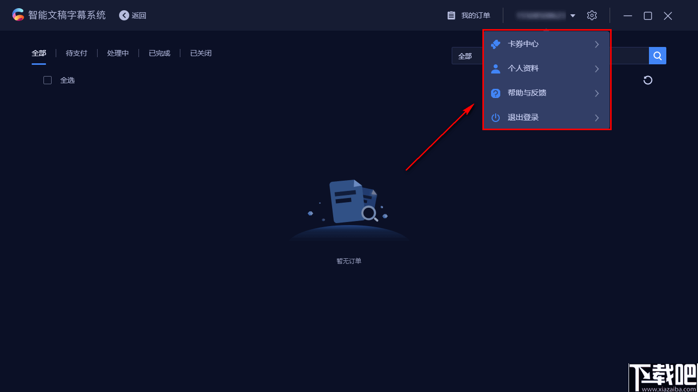Image resolution: width=698 pixels, height=392 pixels.
Task: Open the 已关闭 orders tab
Action: pyautogui.click(x=200, y=53)
